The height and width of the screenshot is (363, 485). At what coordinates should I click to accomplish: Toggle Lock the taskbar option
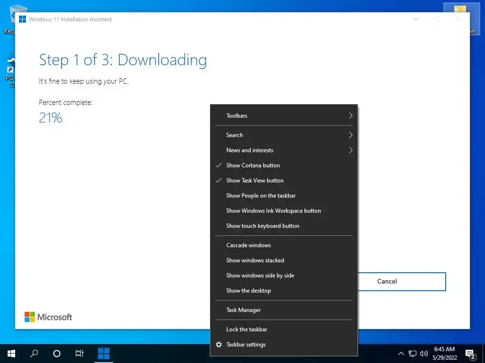pos(284,329)
